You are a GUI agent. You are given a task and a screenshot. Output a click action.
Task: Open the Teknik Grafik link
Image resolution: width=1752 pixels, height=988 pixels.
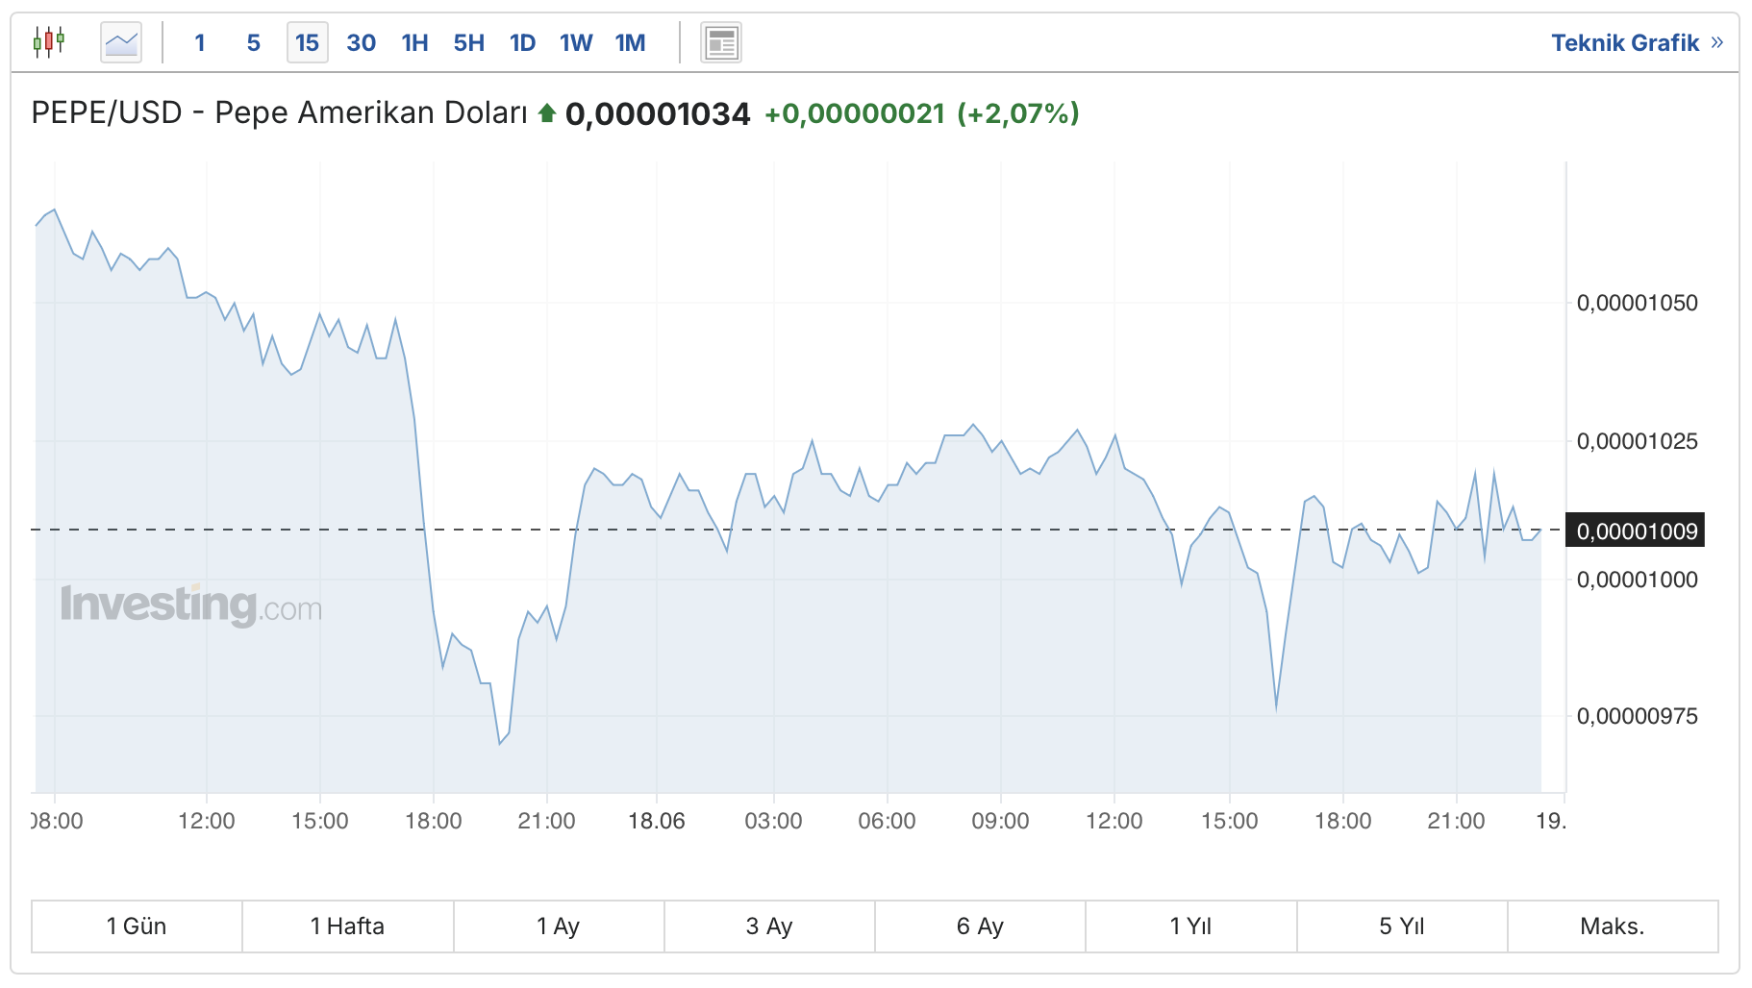click(1637, 42)
